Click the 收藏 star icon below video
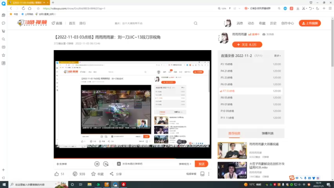 pyautogui.click(x=93, y=174)
